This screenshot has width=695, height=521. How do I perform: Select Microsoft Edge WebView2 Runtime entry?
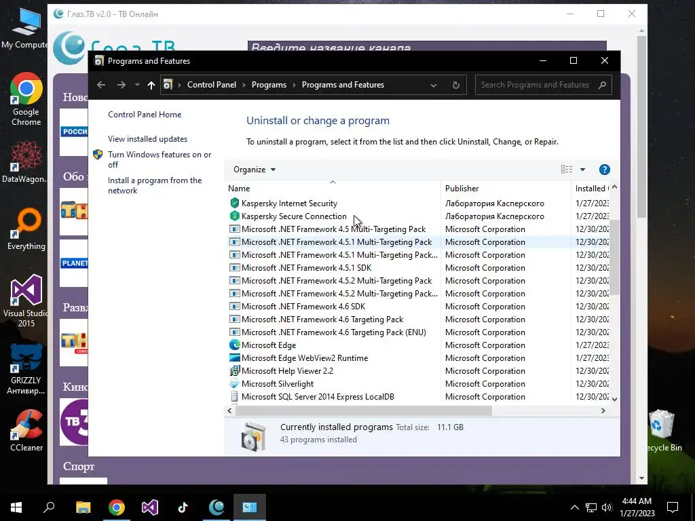tap(418, 358)
